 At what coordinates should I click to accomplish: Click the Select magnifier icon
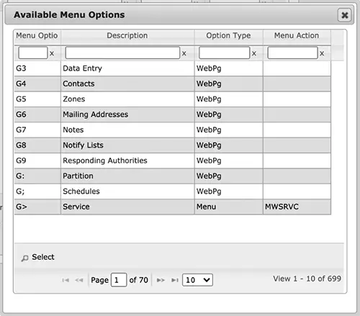[x=24, y=258]
